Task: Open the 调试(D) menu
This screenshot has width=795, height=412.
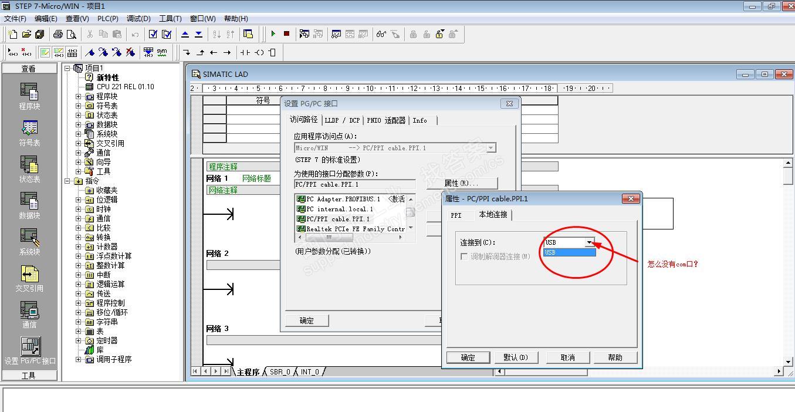Action: click(138, 19)
